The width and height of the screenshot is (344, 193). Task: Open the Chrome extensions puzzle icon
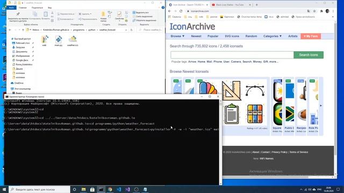321,11
